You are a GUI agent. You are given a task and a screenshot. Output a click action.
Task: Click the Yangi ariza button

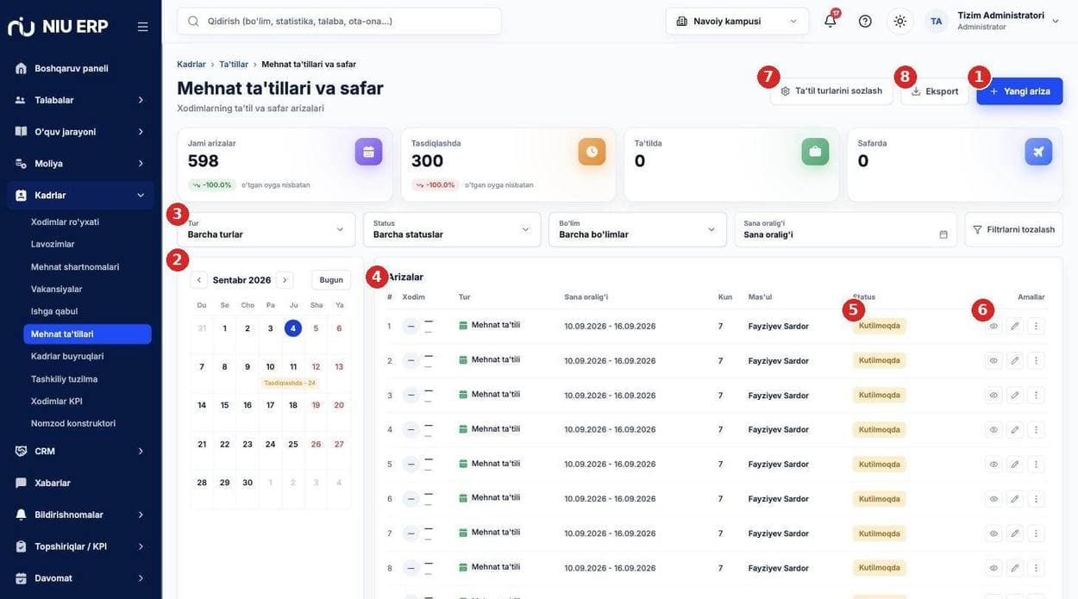(x=1019, y=91)
